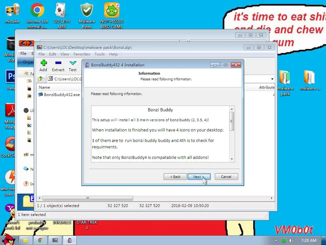Click the 7-Zip up-folder arrow icon
326x245 pixels.
click(40, 79)
